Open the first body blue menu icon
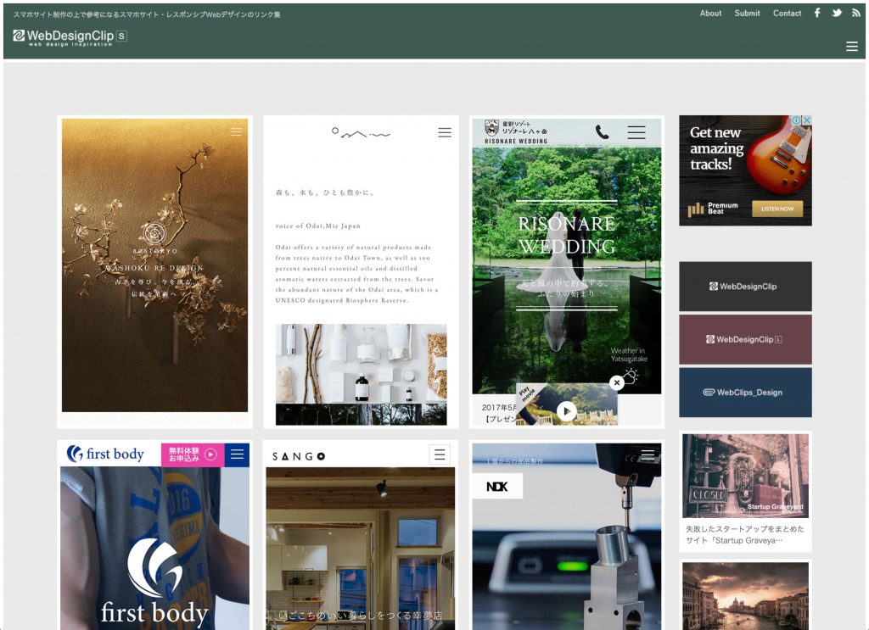The height and width of the screenshot is (630, 869). pos(237,454)
